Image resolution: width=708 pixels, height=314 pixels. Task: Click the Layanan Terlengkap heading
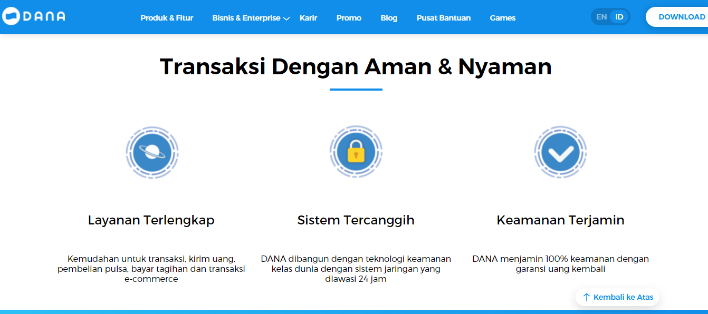pos(151,220)
